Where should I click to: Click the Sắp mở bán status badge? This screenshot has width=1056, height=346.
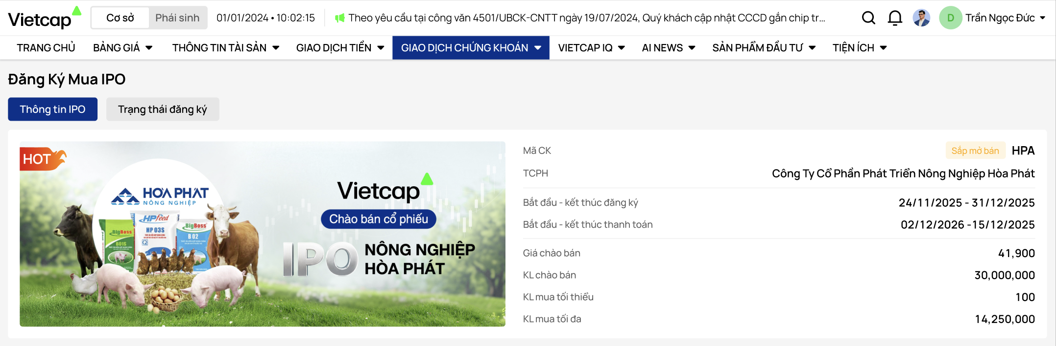(975, 151)
